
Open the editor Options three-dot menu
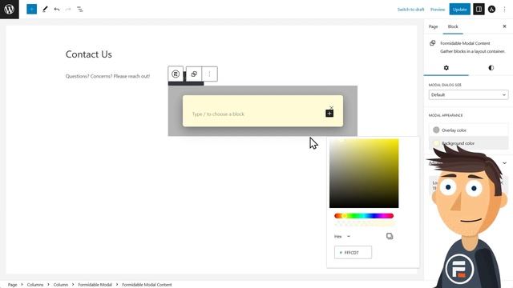pos(504,9)
